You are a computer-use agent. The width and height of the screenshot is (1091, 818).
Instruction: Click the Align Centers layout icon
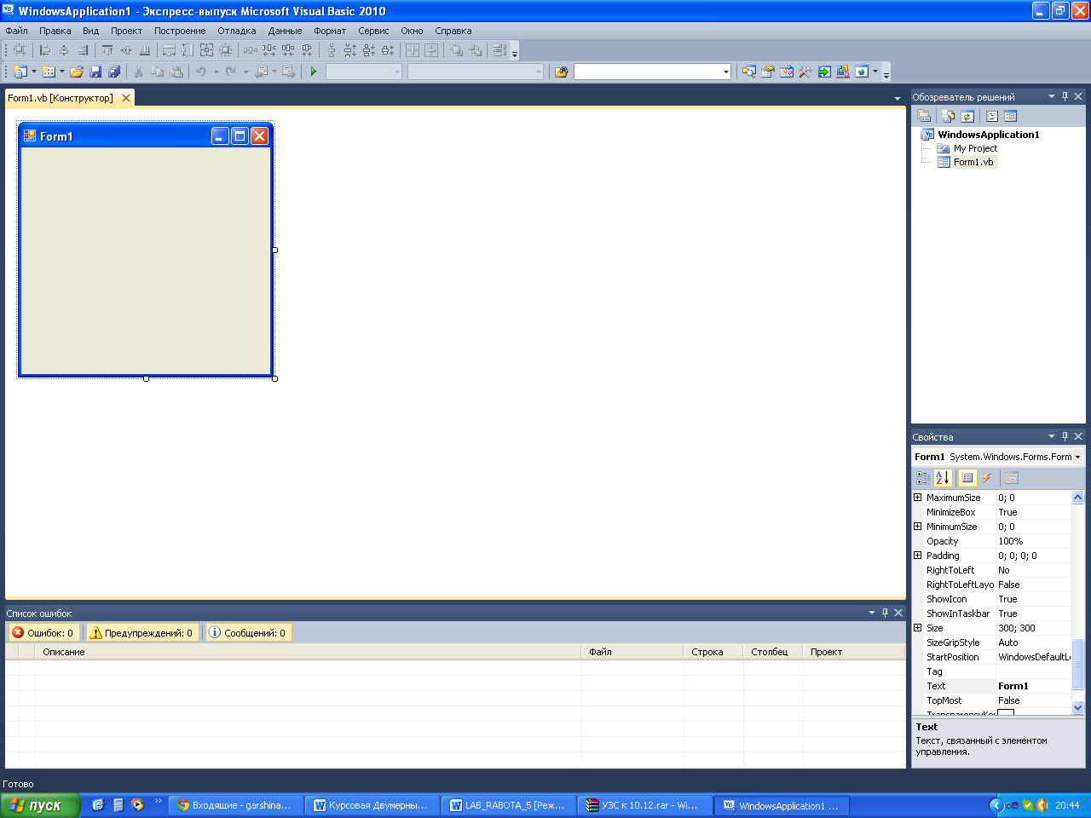click(64, 50)
